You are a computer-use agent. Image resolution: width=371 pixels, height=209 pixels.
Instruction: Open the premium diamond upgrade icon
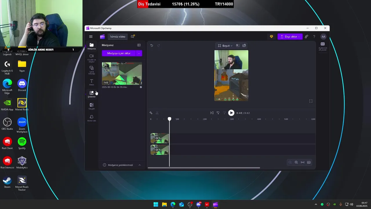point(271,37)
